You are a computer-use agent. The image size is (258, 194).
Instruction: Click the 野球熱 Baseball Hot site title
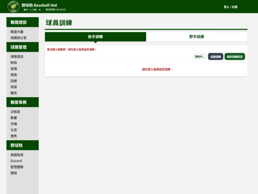(x=39, y=5)
